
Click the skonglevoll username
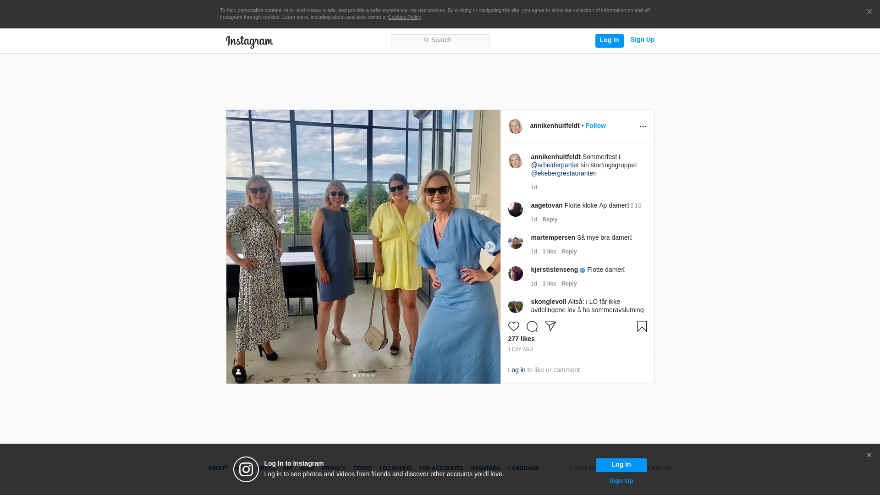tap(549, 302)
